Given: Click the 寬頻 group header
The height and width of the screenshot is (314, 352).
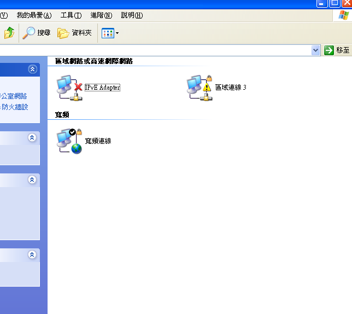Looking at the screenshot, I should tap(62, 115).
